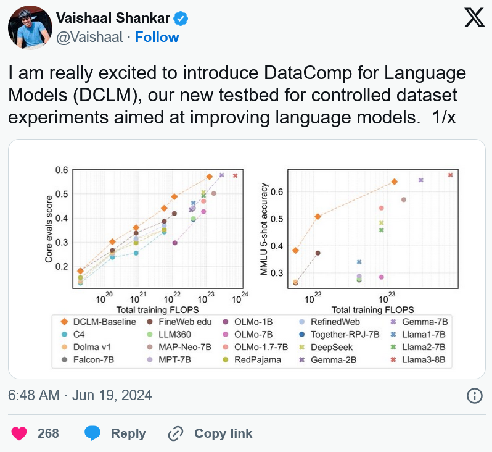Click the chain link copy icon
This screenshot has width=492, height=452.
[176, 433]
